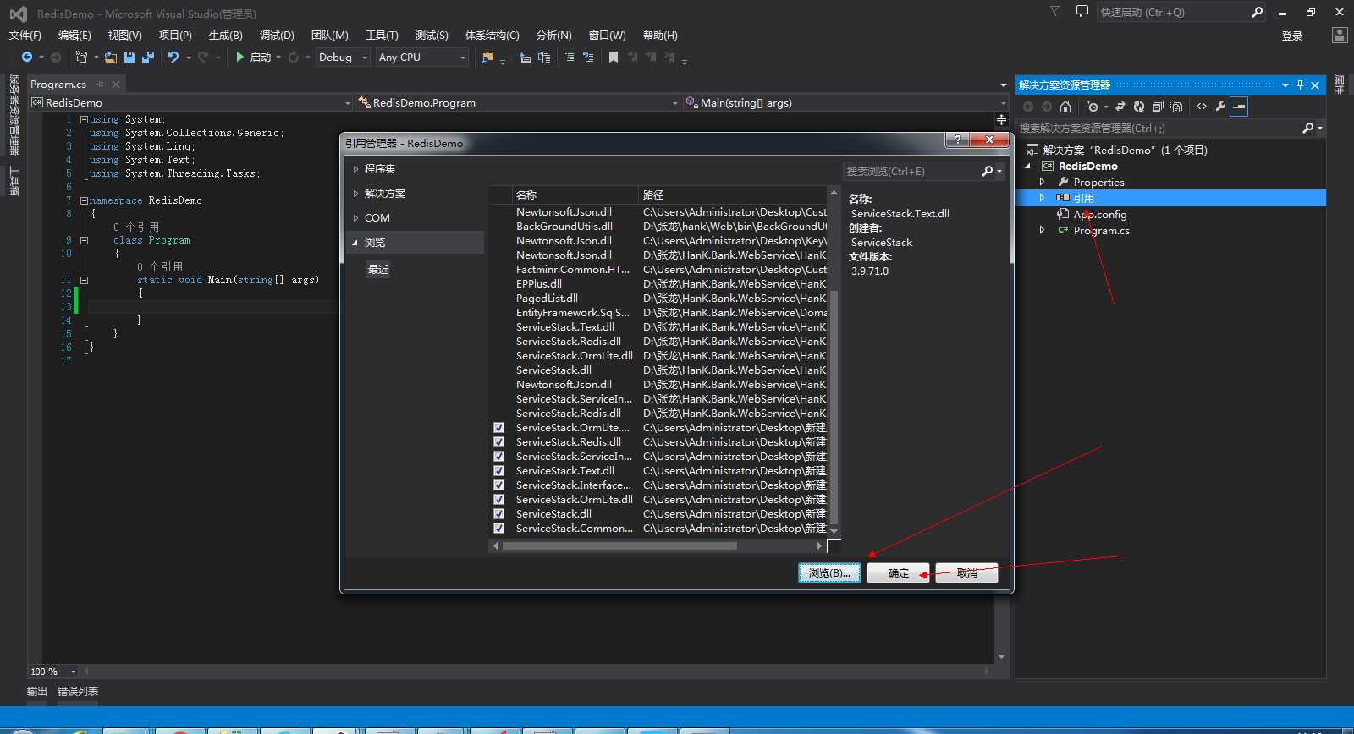Screen dimensions: 1354x734
Task: Open the 工具(T) menu
Action: [x=382, y=36]
